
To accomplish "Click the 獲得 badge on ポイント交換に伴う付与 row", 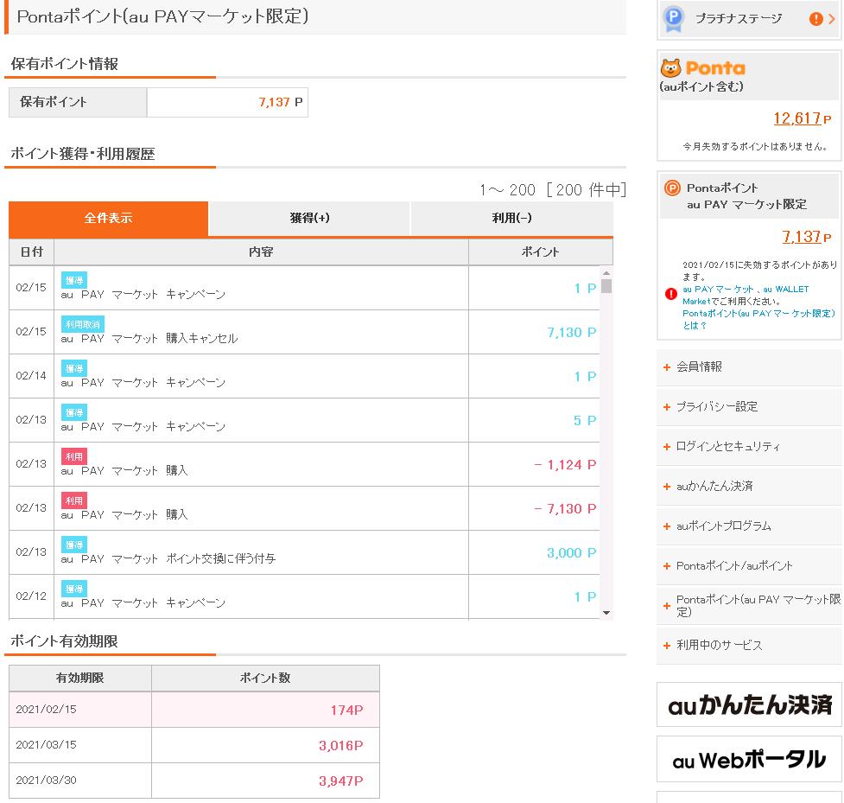I will click(x=74, y=545).
